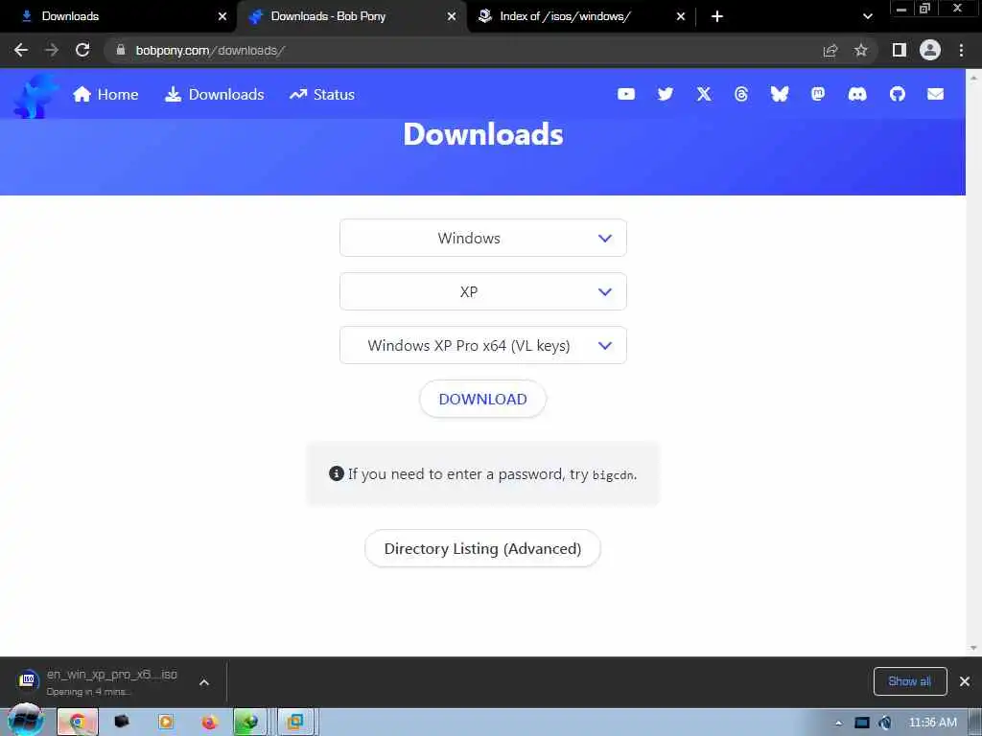Open the GitHub icon
Image resolution: width=982 pixels, height=736 pixels.
pos(898,94)
